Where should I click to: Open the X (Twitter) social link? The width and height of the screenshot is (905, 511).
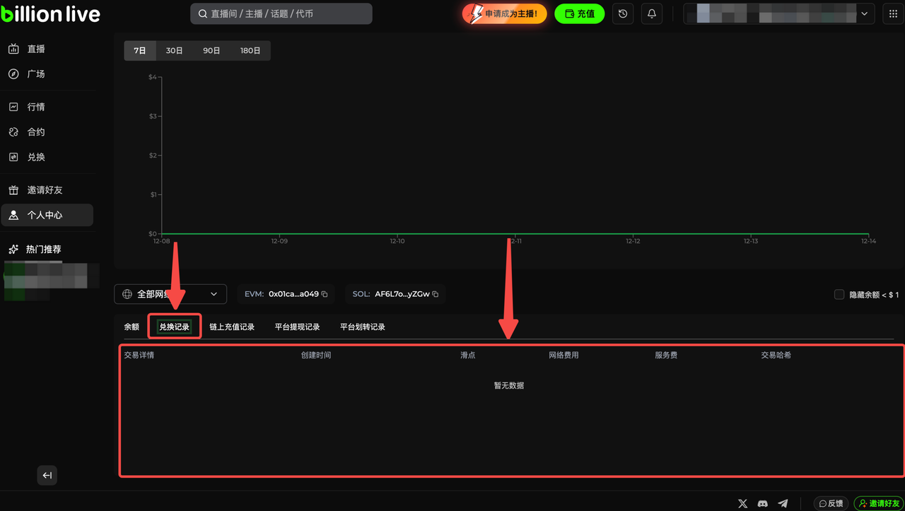tap(742, 503)
